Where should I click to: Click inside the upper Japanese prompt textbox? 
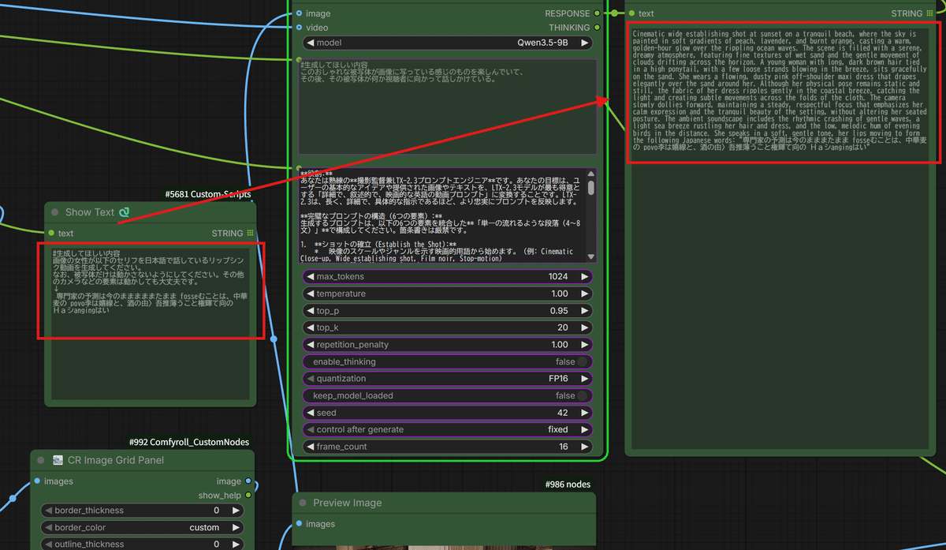tap(448, 107)
